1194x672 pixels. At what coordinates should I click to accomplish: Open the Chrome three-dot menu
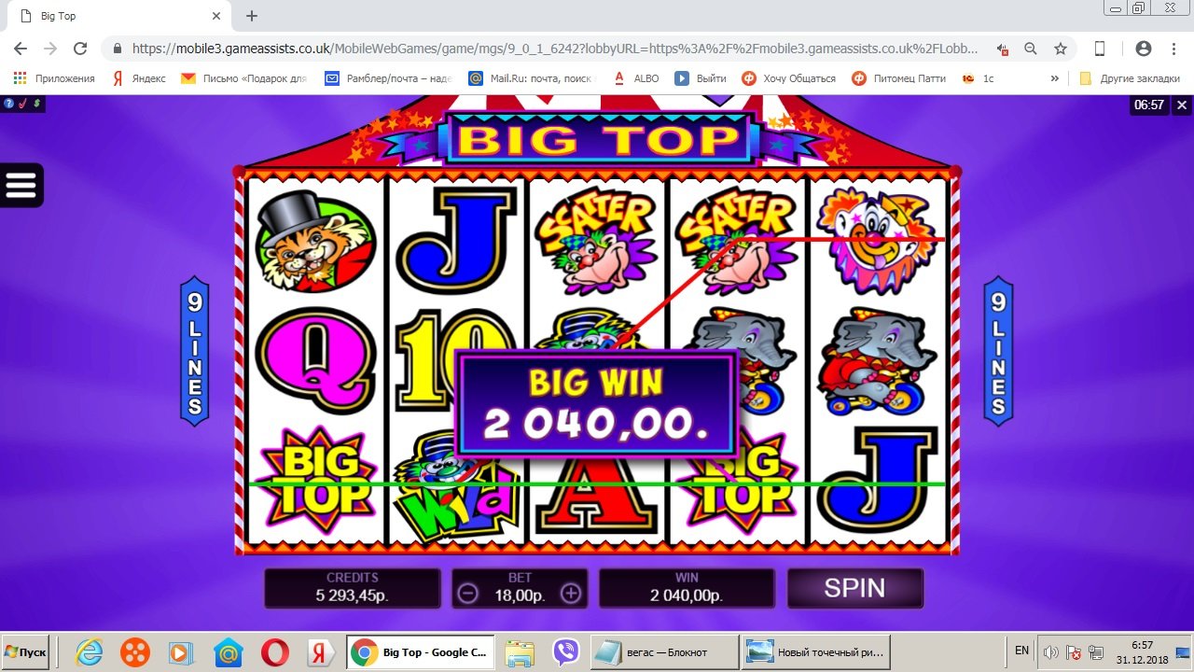[1174, 49]
